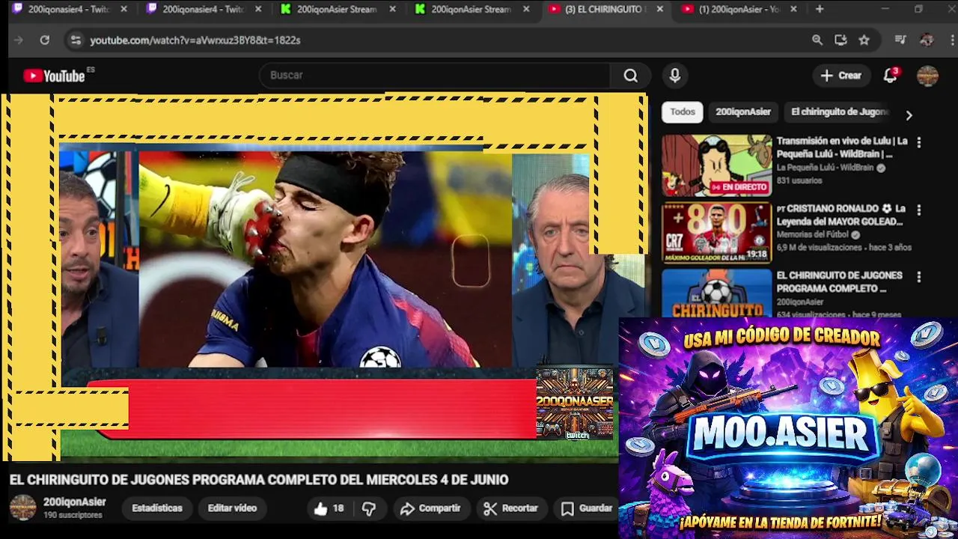Click the YouTube home logo
The height and width of the screenshot is (539, 958).
[x=54, y=76]
